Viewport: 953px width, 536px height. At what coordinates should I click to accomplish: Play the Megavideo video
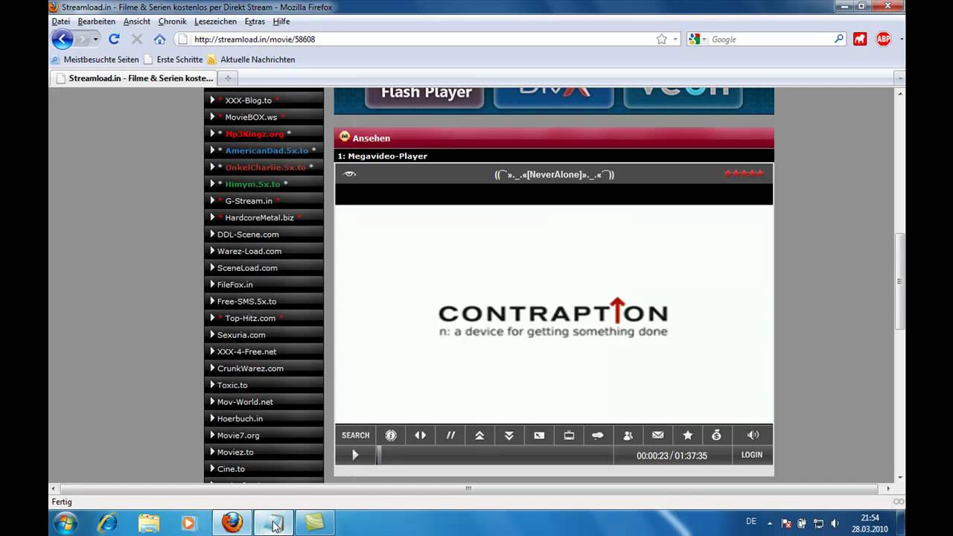pos(355,455)
